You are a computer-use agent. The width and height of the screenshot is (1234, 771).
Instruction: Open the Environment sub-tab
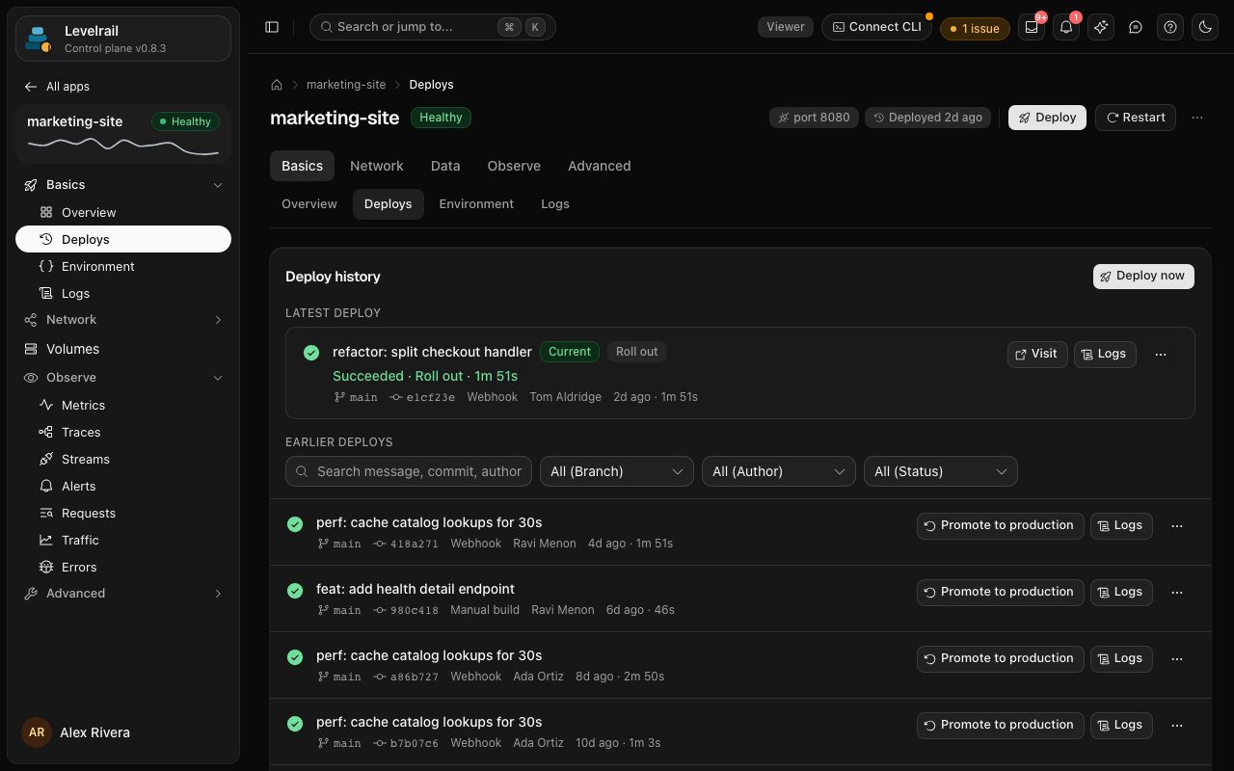[476, 204]
